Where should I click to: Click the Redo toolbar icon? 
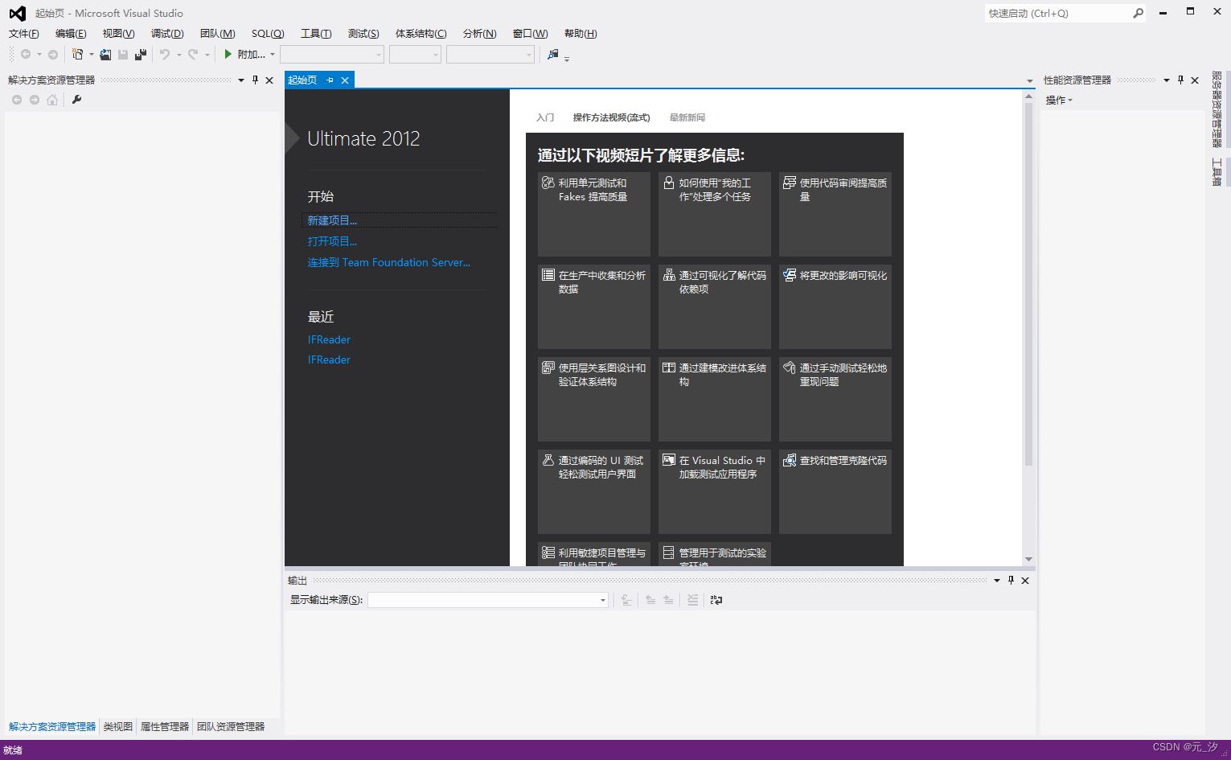pyautogui.click(x=193, y=54)
